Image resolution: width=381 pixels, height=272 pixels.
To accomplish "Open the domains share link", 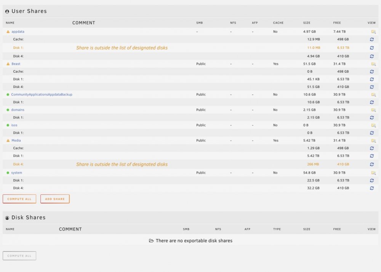I will click(18, 110).
